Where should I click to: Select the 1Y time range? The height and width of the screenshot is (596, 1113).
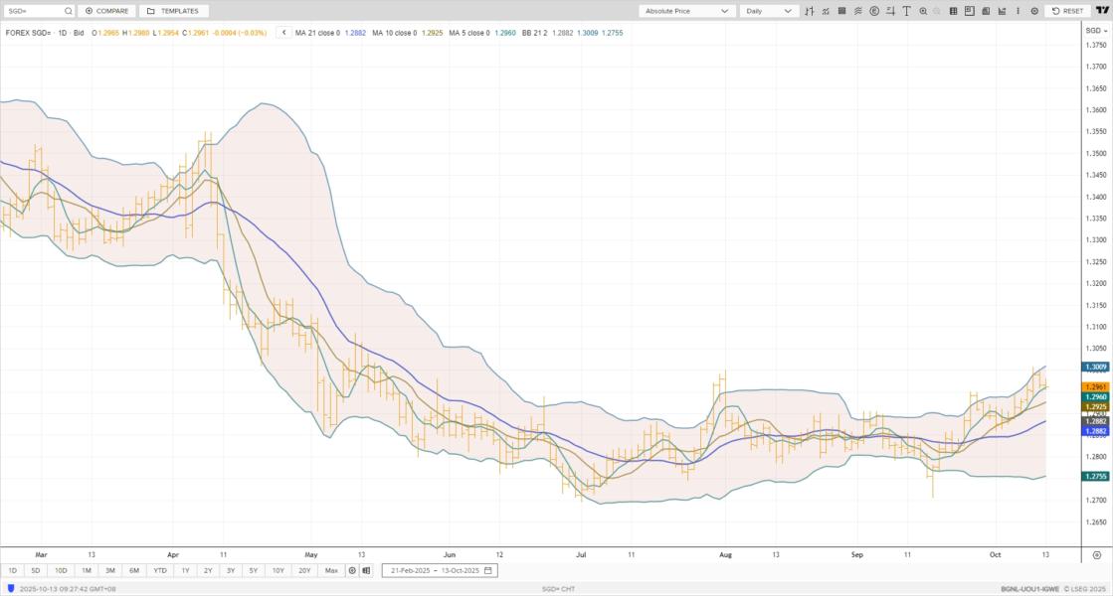point(185,570)
